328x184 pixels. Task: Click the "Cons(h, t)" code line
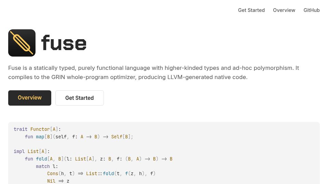(x=101, y=173)
